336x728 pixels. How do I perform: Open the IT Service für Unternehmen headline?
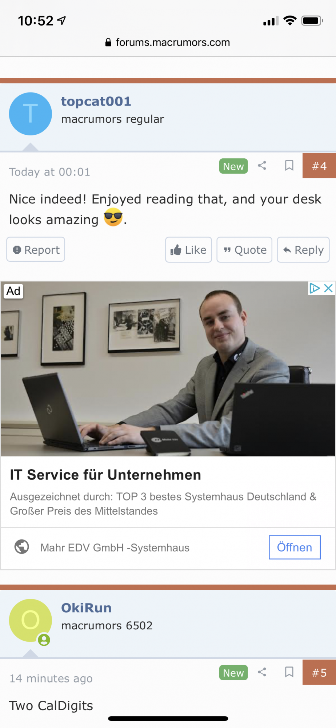105,475
